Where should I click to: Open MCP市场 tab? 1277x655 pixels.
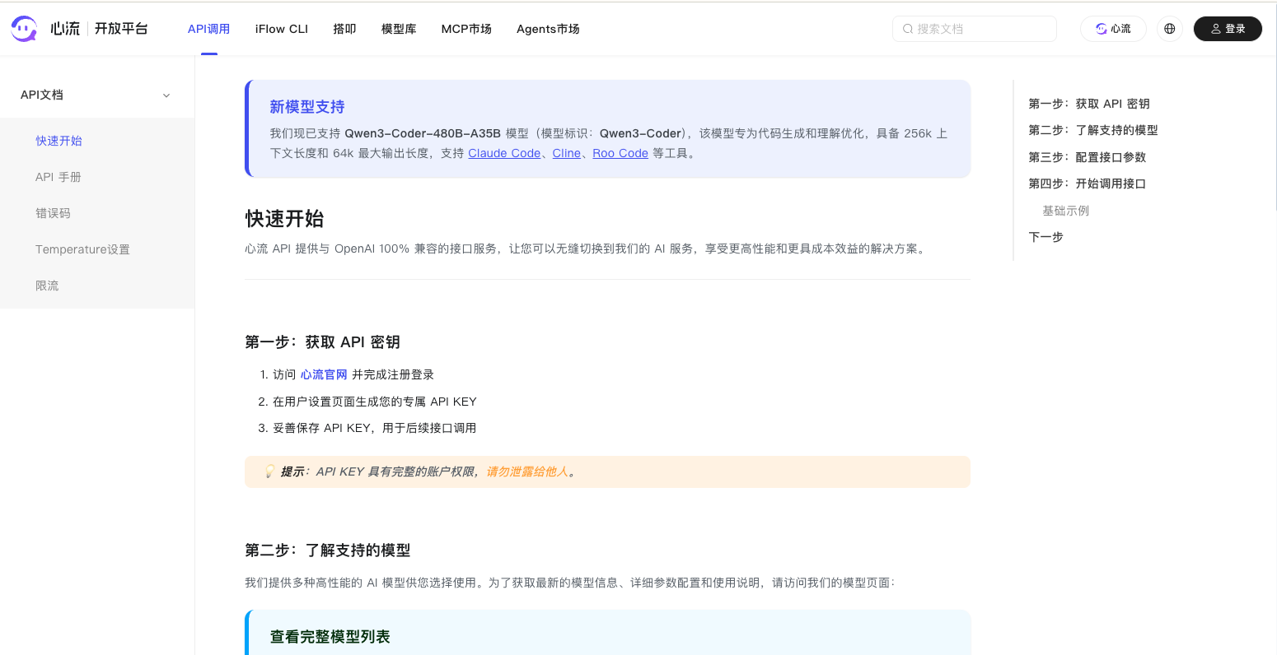466,29
